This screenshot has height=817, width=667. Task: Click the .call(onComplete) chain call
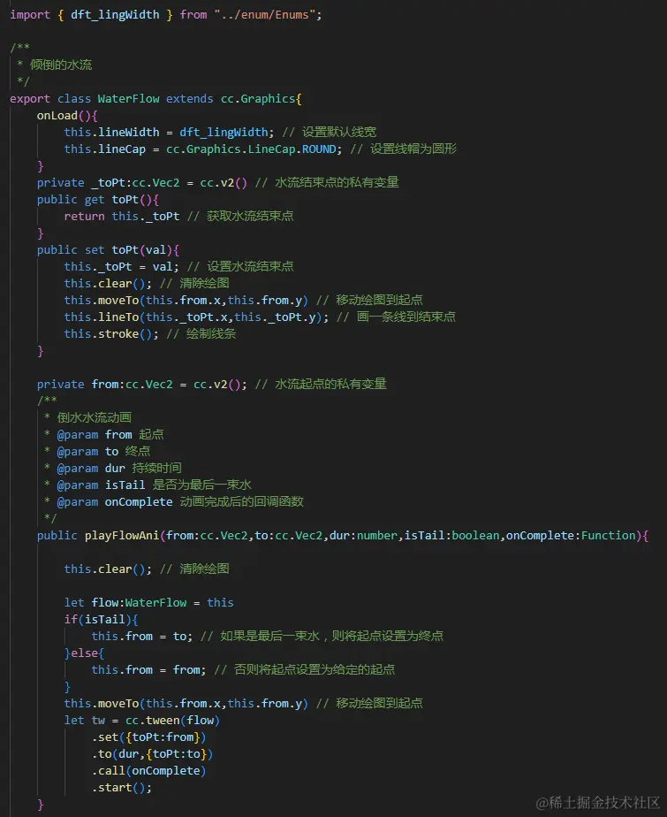point(148,771)
